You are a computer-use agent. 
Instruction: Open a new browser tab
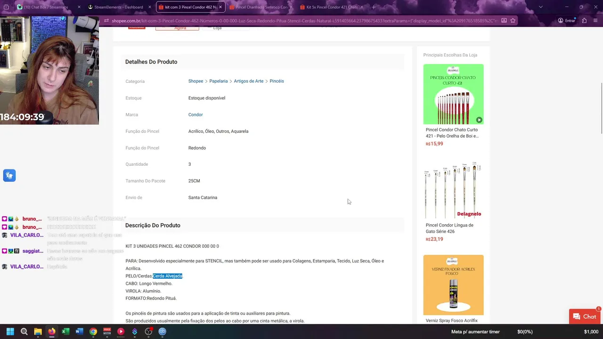click(x=374, y=7)
